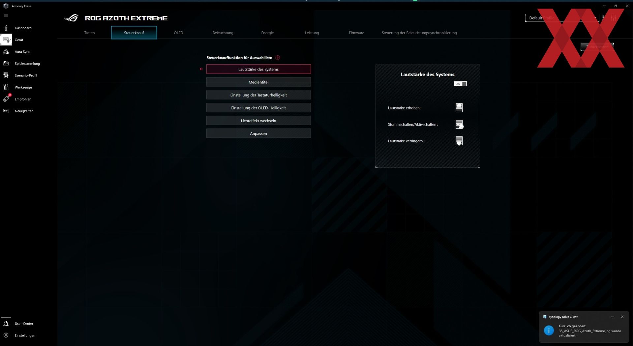Open the Szenario-Profil sliders icon
The height and width of the screenshot is (346, 633).
click(6, 75)
